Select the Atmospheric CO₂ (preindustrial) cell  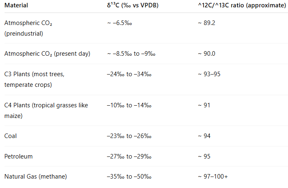(x=28, y=28)
